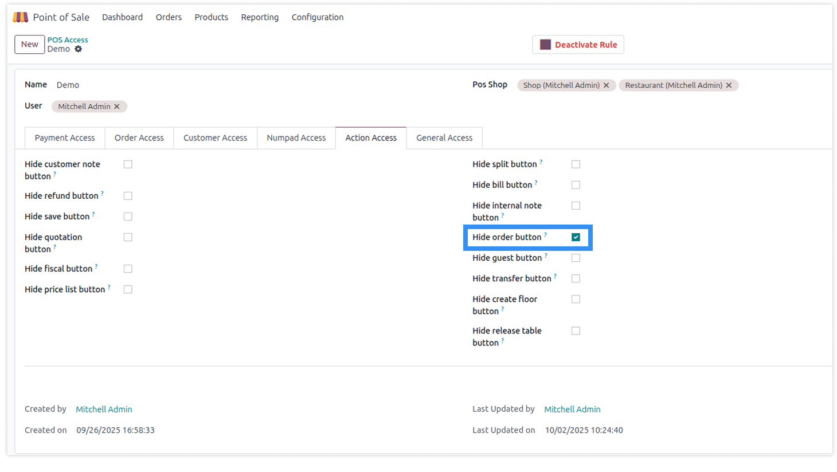Click help icon beside Hide transfer button
Viewport: 837px width, 472px height.
pyautogui.click(x=555, y=276)
